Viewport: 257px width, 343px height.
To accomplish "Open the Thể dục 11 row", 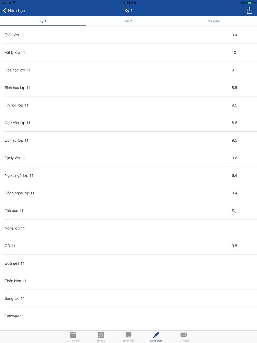I will pos(128,211).
